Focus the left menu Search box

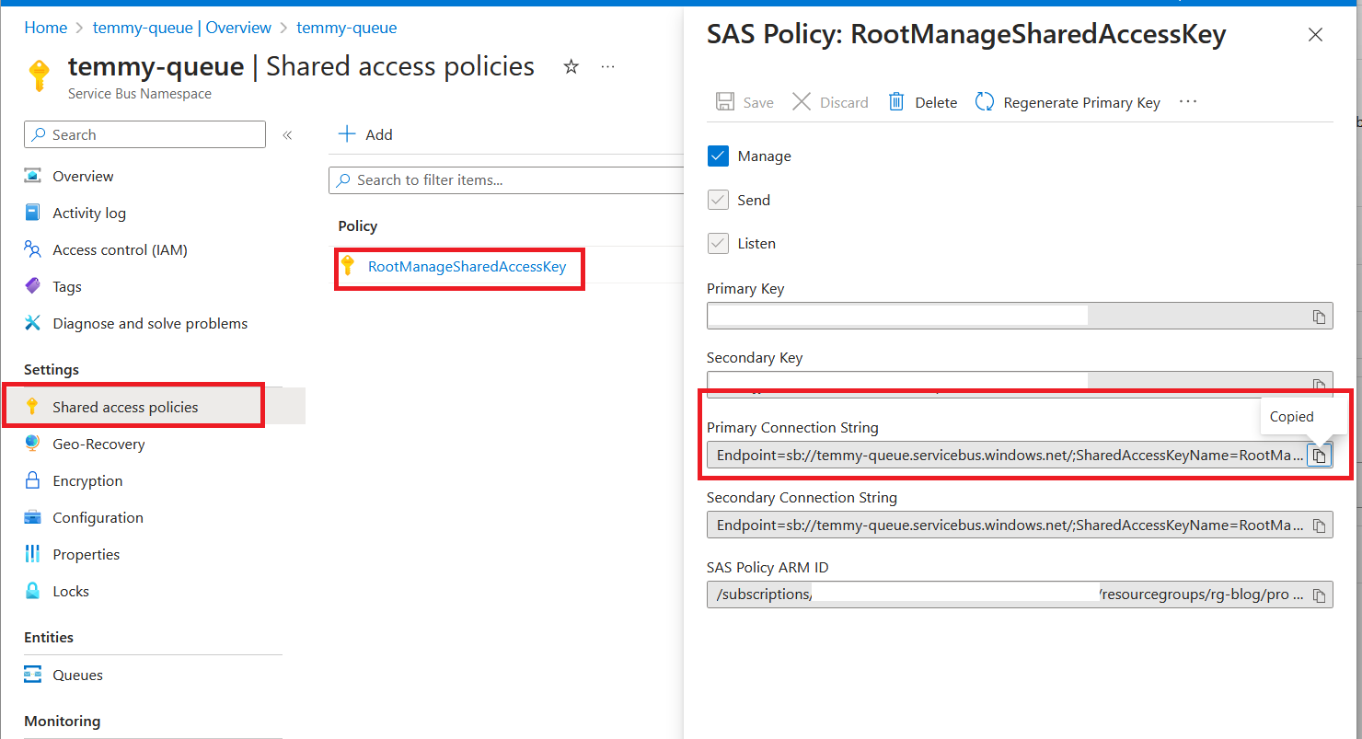(144, 134)
